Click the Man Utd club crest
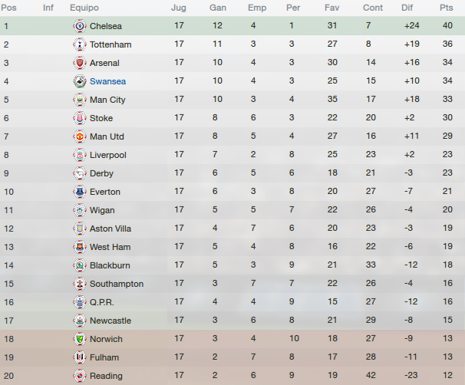Image resolution: width=465 pixels, height=385 pixels. (x=80, y=137)
